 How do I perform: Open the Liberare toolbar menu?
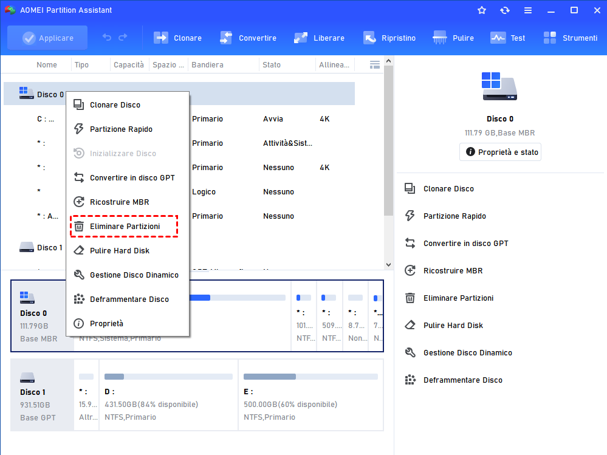319,38
